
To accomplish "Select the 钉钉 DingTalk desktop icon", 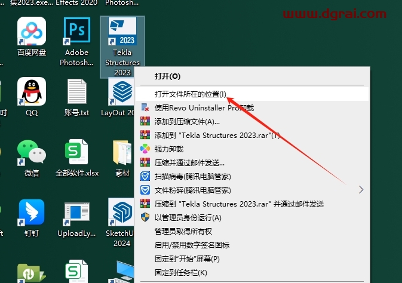I will pos(32,218).
